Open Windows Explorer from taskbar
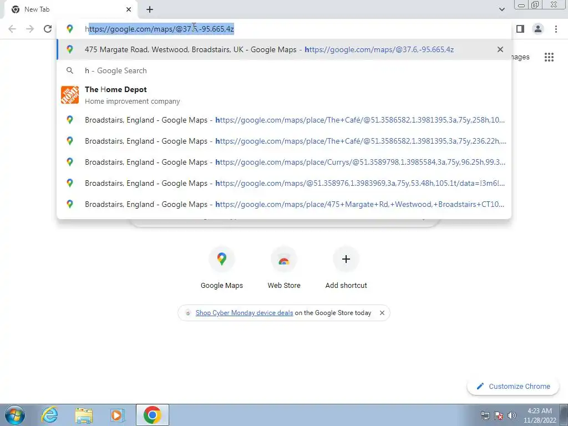 point(84,415)
